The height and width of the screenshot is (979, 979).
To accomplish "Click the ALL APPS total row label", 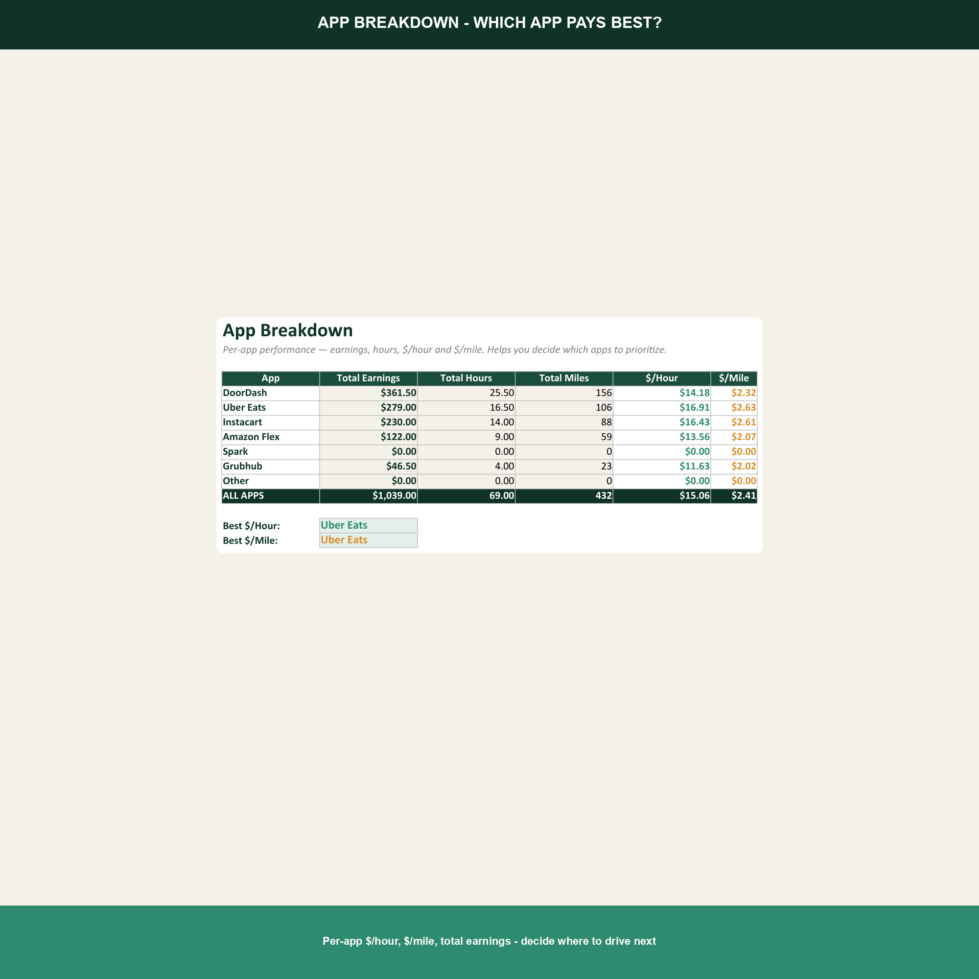I will 271,496.
